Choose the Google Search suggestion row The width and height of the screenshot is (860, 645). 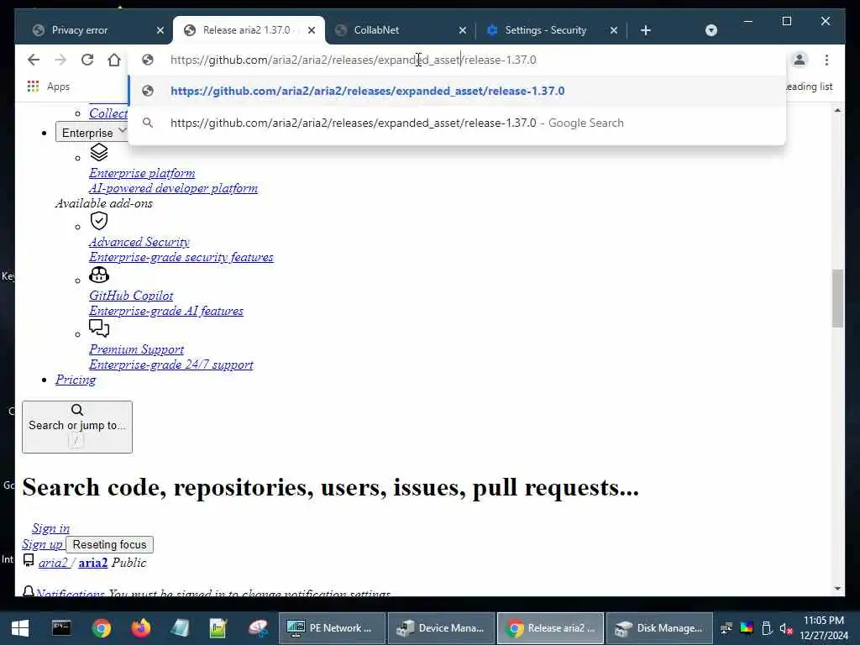click(x=456, y=123)
